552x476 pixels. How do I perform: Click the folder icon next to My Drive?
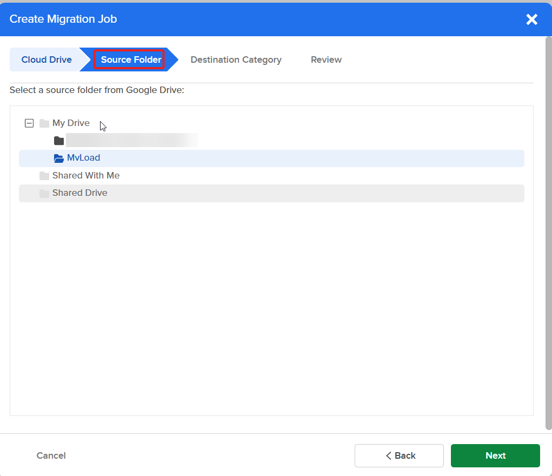click(44, 123)
